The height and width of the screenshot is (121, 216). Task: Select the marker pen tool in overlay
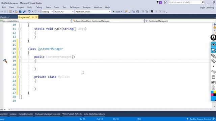tap(213, 56)
